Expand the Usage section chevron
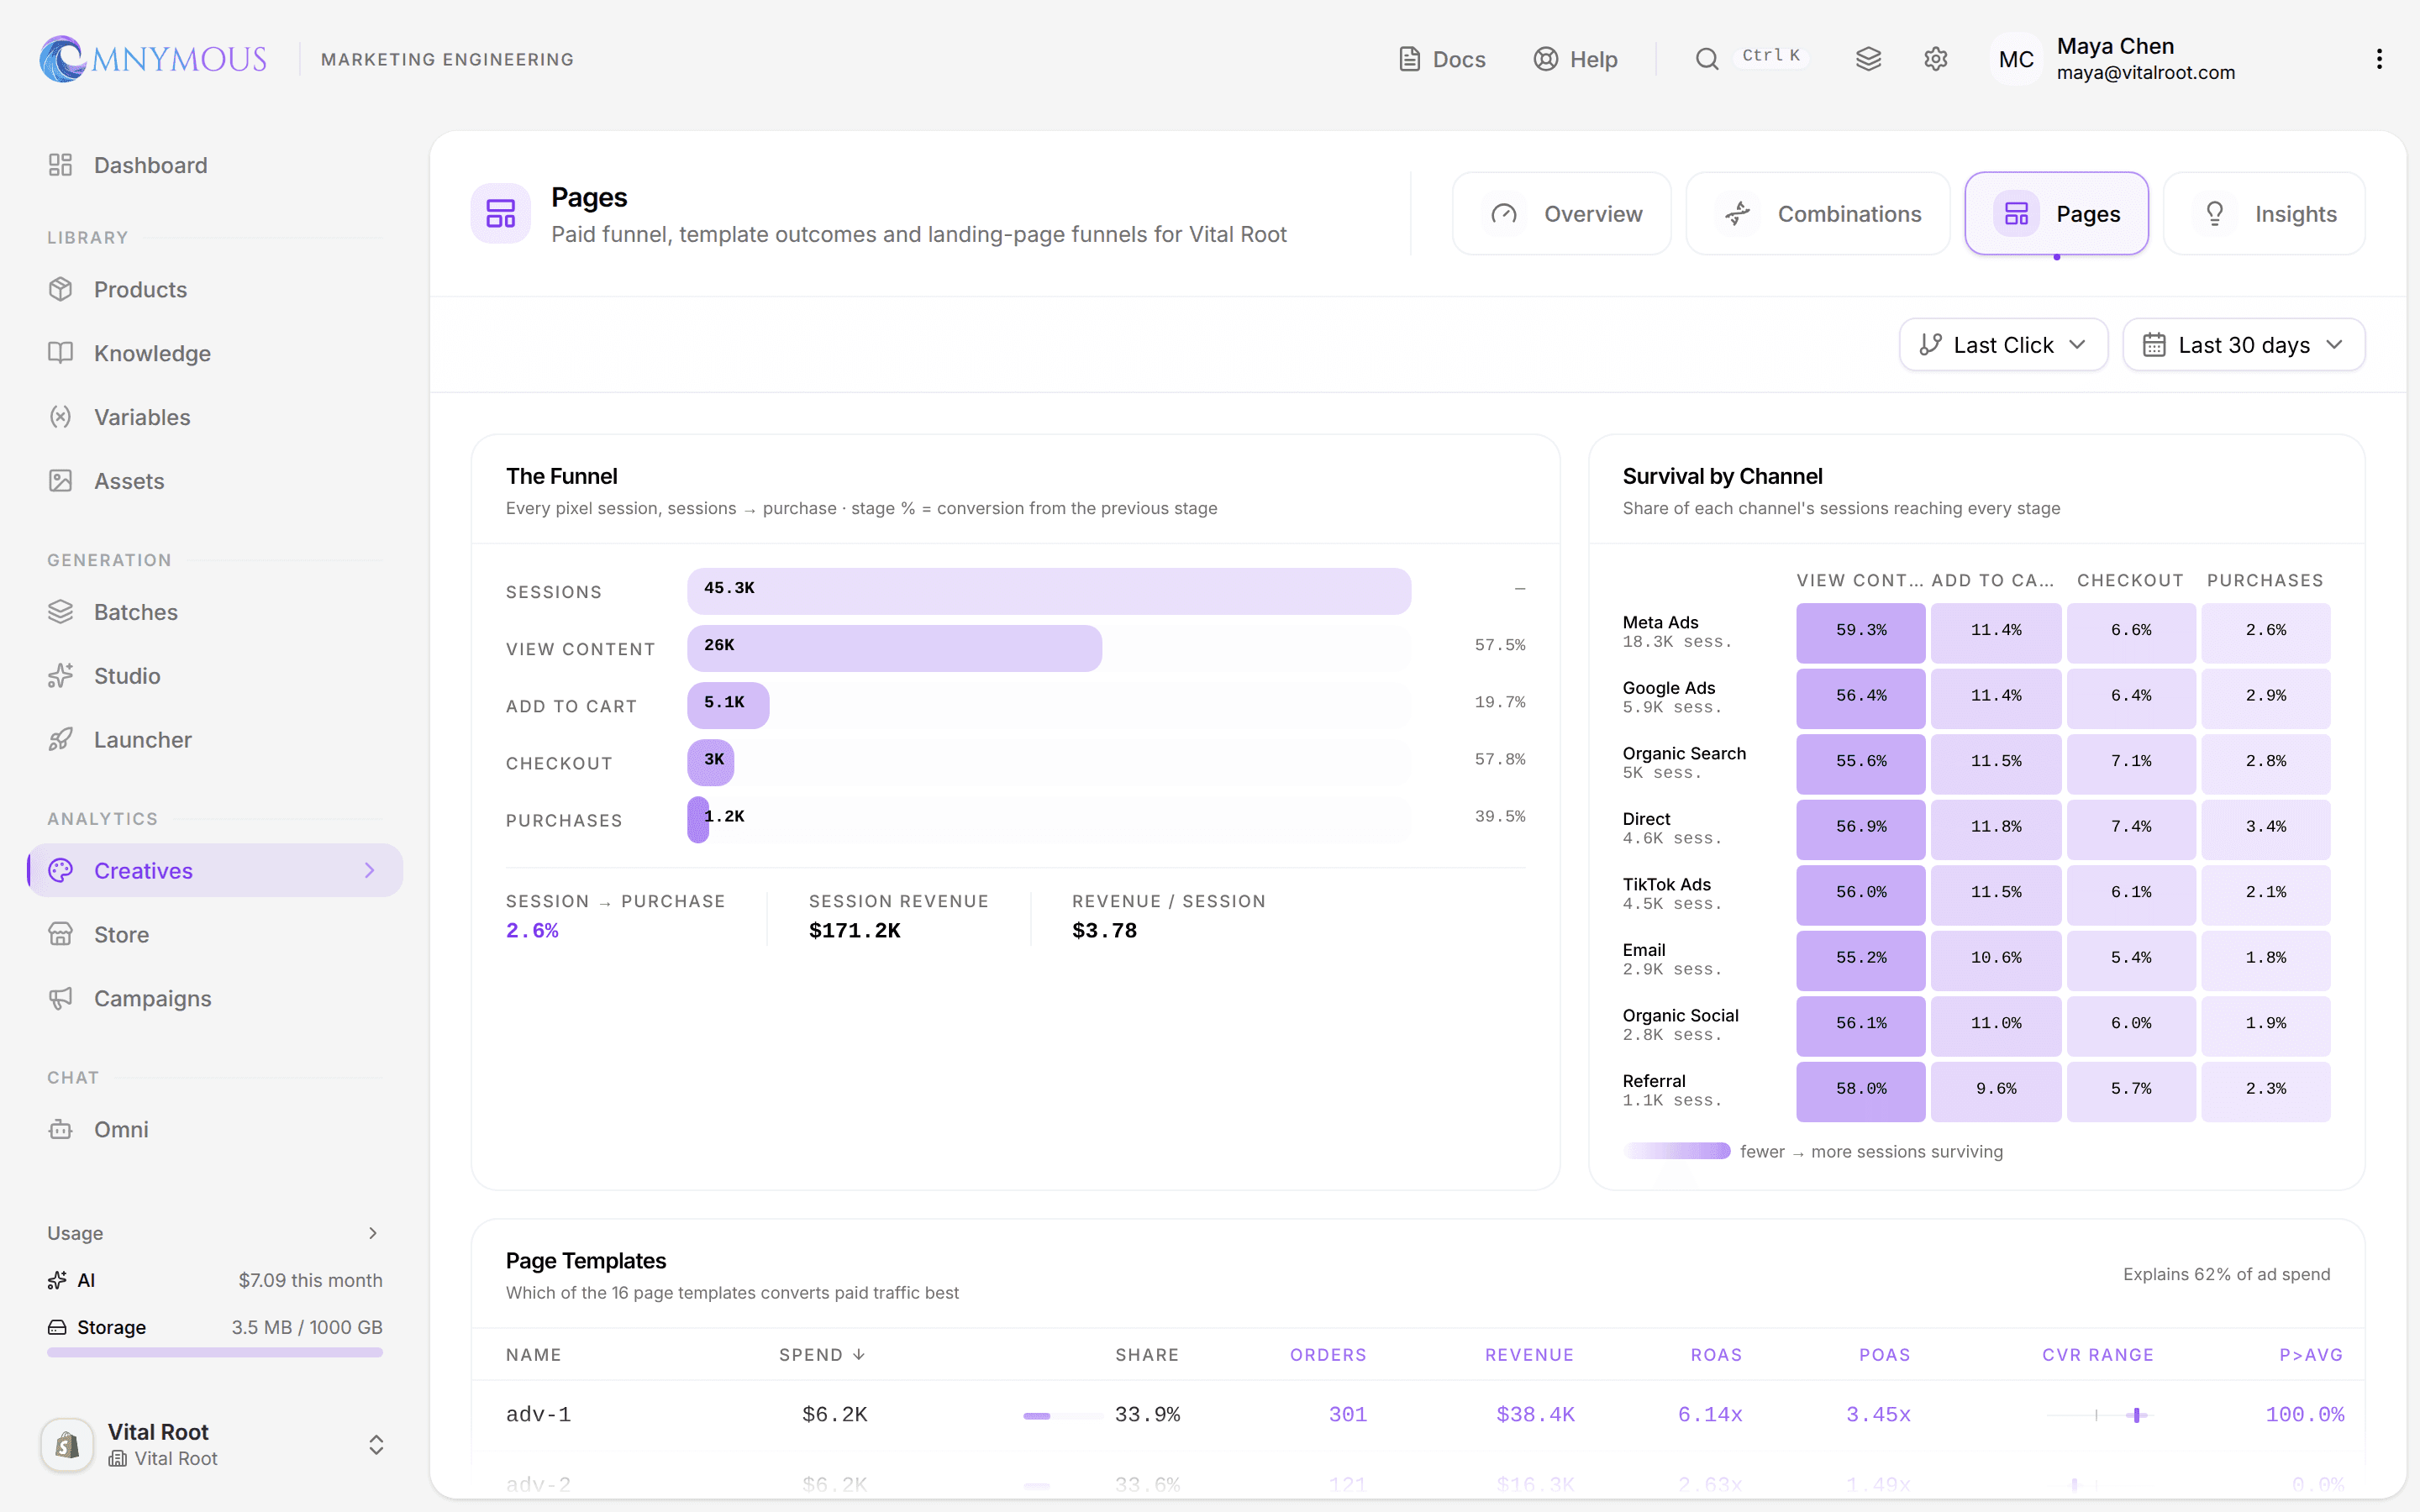This screenshot has width=2420, height=1512. coord(373,1233)
